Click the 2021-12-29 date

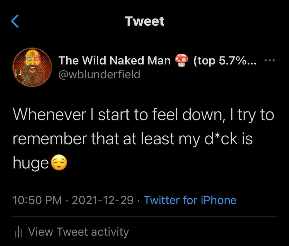(102, 200)
